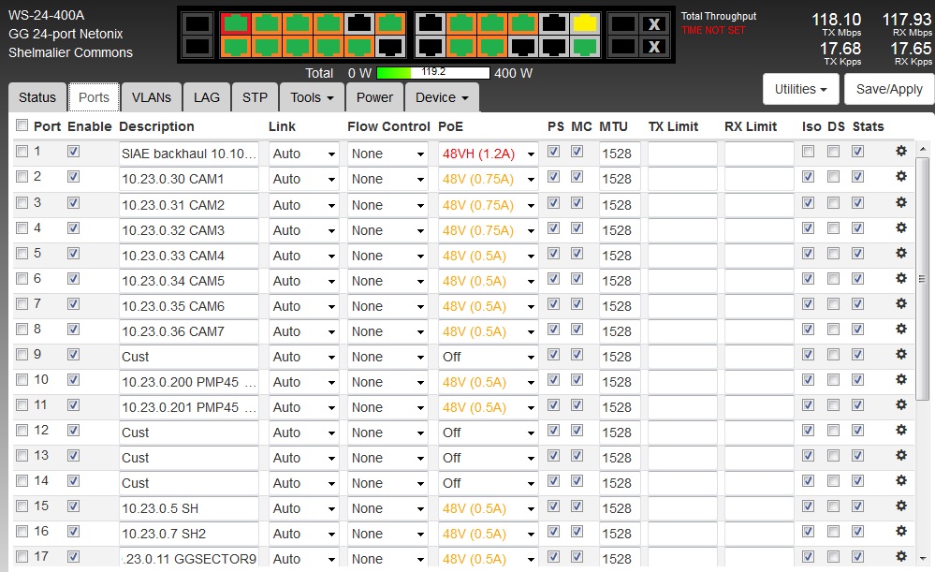Viewport: 935px width, 572px height.
Task: Click the total PoE power usage bar
Action: 432,72
